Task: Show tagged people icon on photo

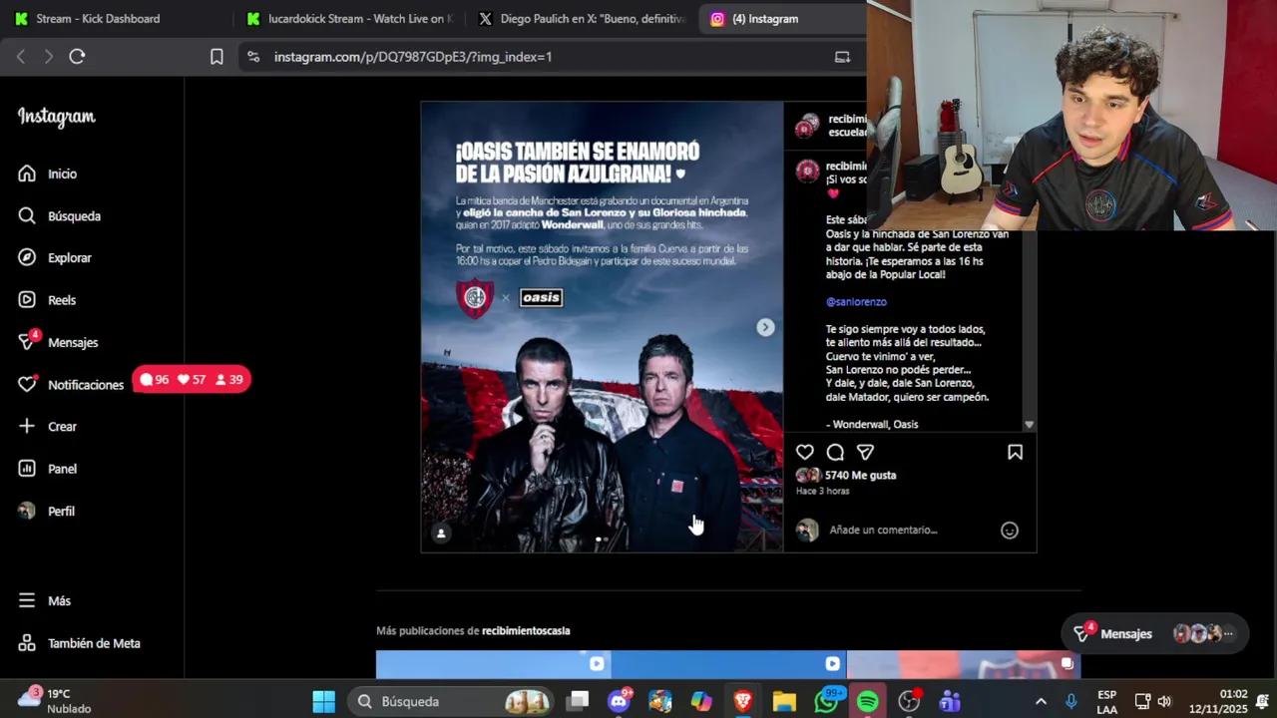Action: tap(441, 533)
